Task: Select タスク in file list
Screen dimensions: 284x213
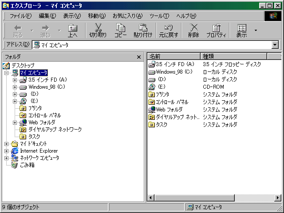Action: click(162, 125)
